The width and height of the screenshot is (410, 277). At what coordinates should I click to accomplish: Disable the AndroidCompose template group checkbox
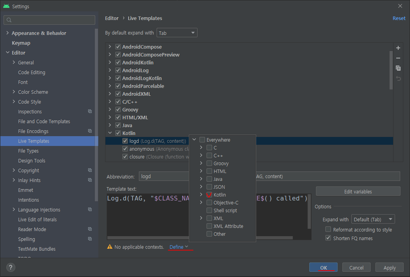click(118, 47)
